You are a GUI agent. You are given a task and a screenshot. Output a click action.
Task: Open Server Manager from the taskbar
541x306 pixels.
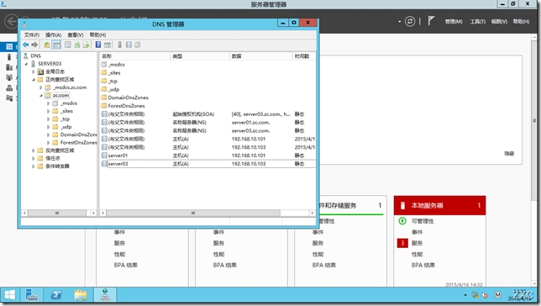coord(32,295)
